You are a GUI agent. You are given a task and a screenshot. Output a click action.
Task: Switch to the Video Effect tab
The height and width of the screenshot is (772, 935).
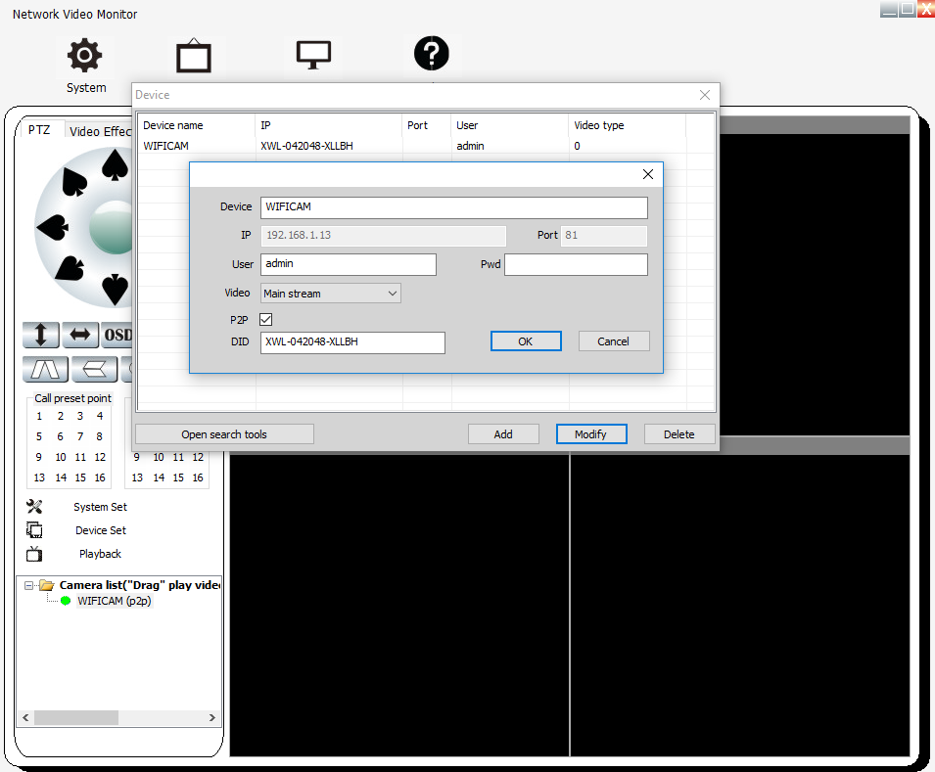pyautogui.click(x=99, y=131)
